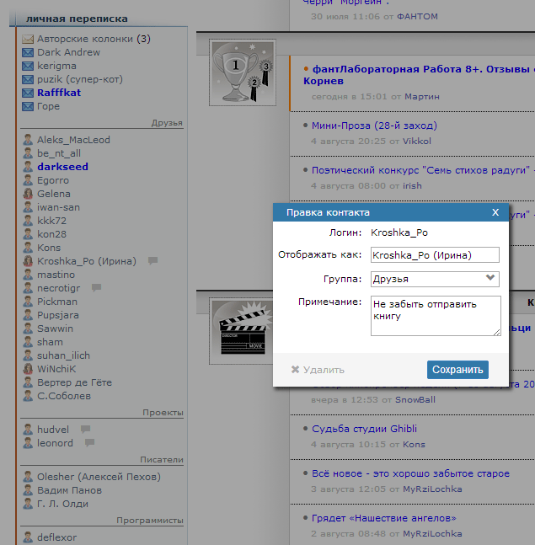Screen dimensions: 535x545
Task: Open the Судьба студии Ghibli topic
Action: pyautogui.click(x=364, y=429)
